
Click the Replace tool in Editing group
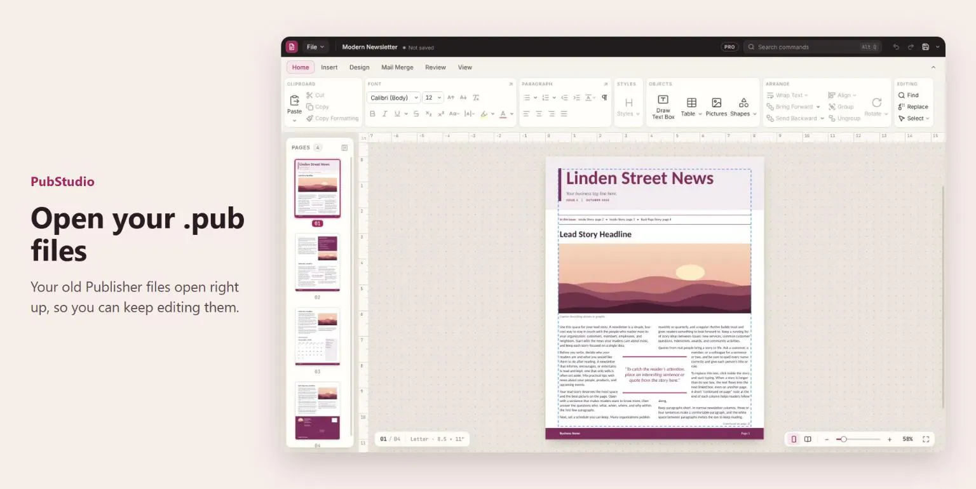coord(912,107)
